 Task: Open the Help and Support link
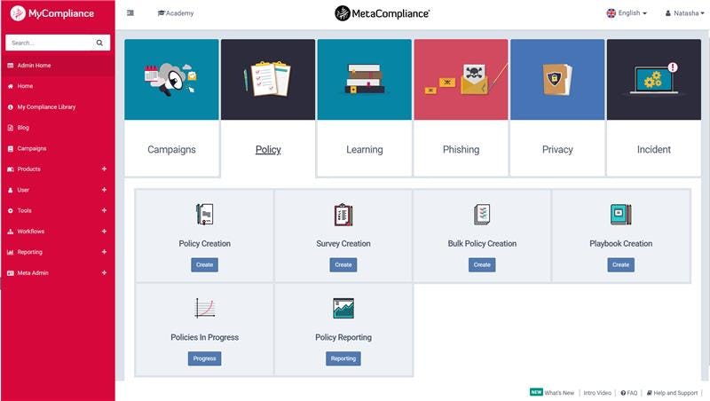point(672,393)
